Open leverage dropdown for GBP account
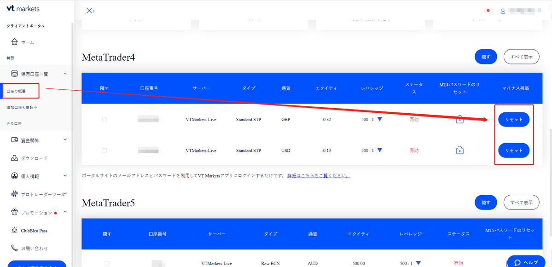Screen dimensions: 552x267 tap(379, 119)
